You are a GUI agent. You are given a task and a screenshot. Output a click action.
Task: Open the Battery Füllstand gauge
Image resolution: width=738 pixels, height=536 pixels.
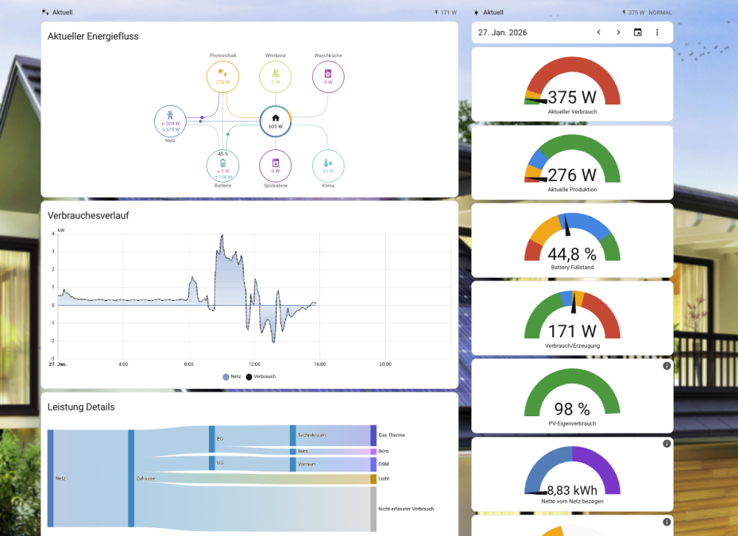(572, 240)
